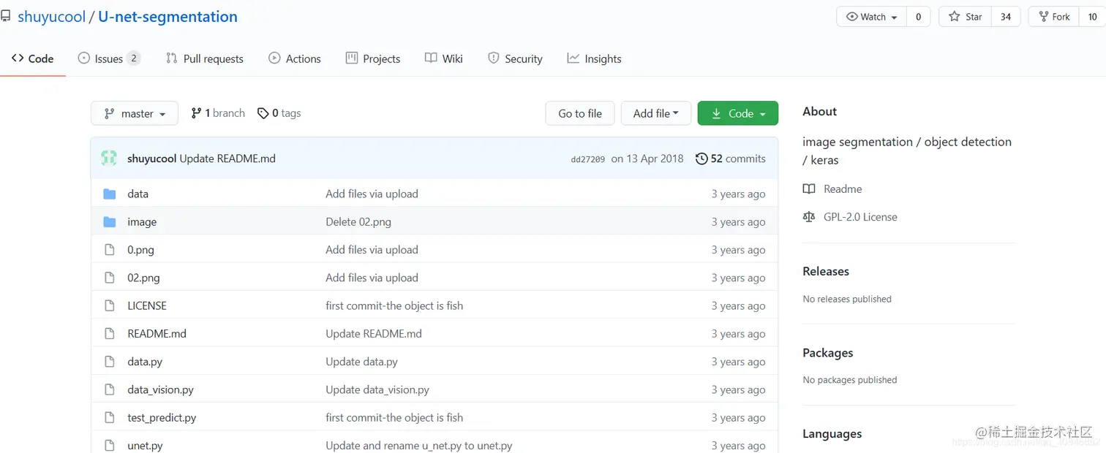Screen dimensions: 1106x453
Task: Open the test_predict.py file
Action: point(162,417)
